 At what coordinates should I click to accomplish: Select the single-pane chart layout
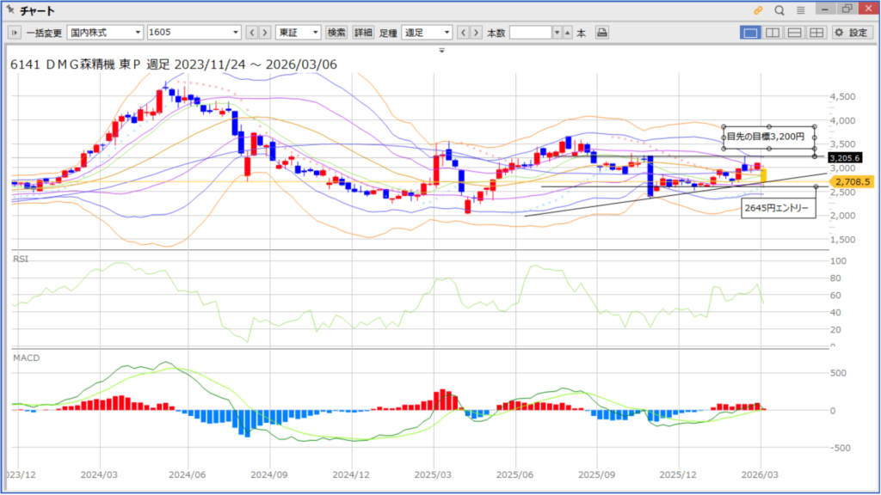[750, 33]
